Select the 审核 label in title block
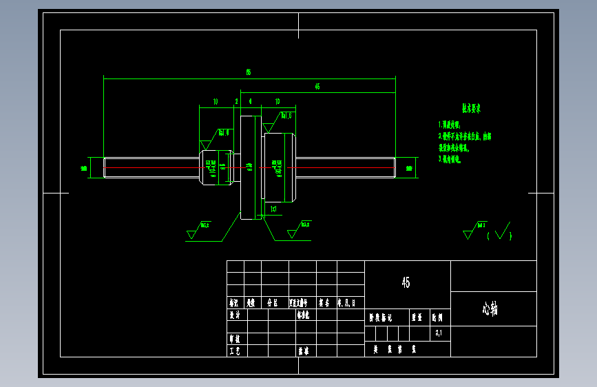This screenshot has height=387, width=597. coord(235,339)
